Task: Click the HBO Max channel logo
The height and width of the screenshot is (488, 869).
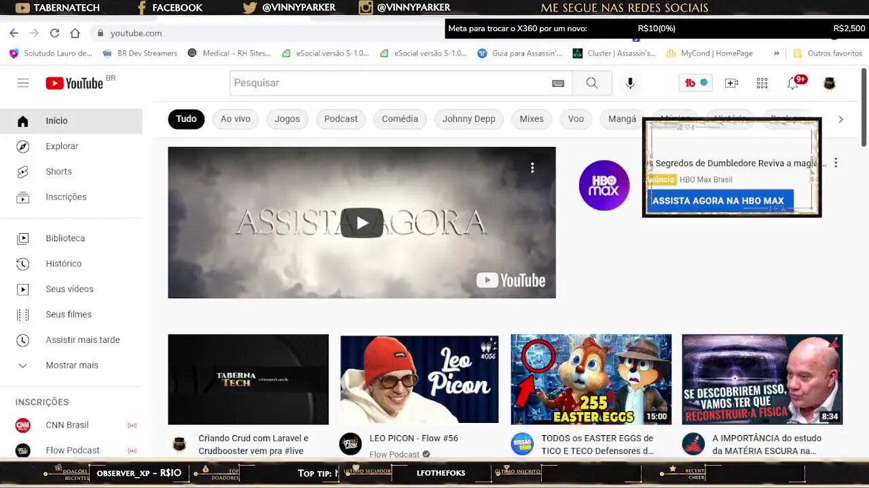Action: pos(604,185)
